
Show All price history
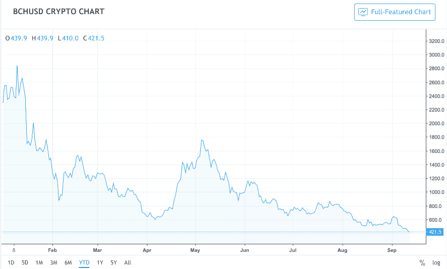tap(128, 262)
